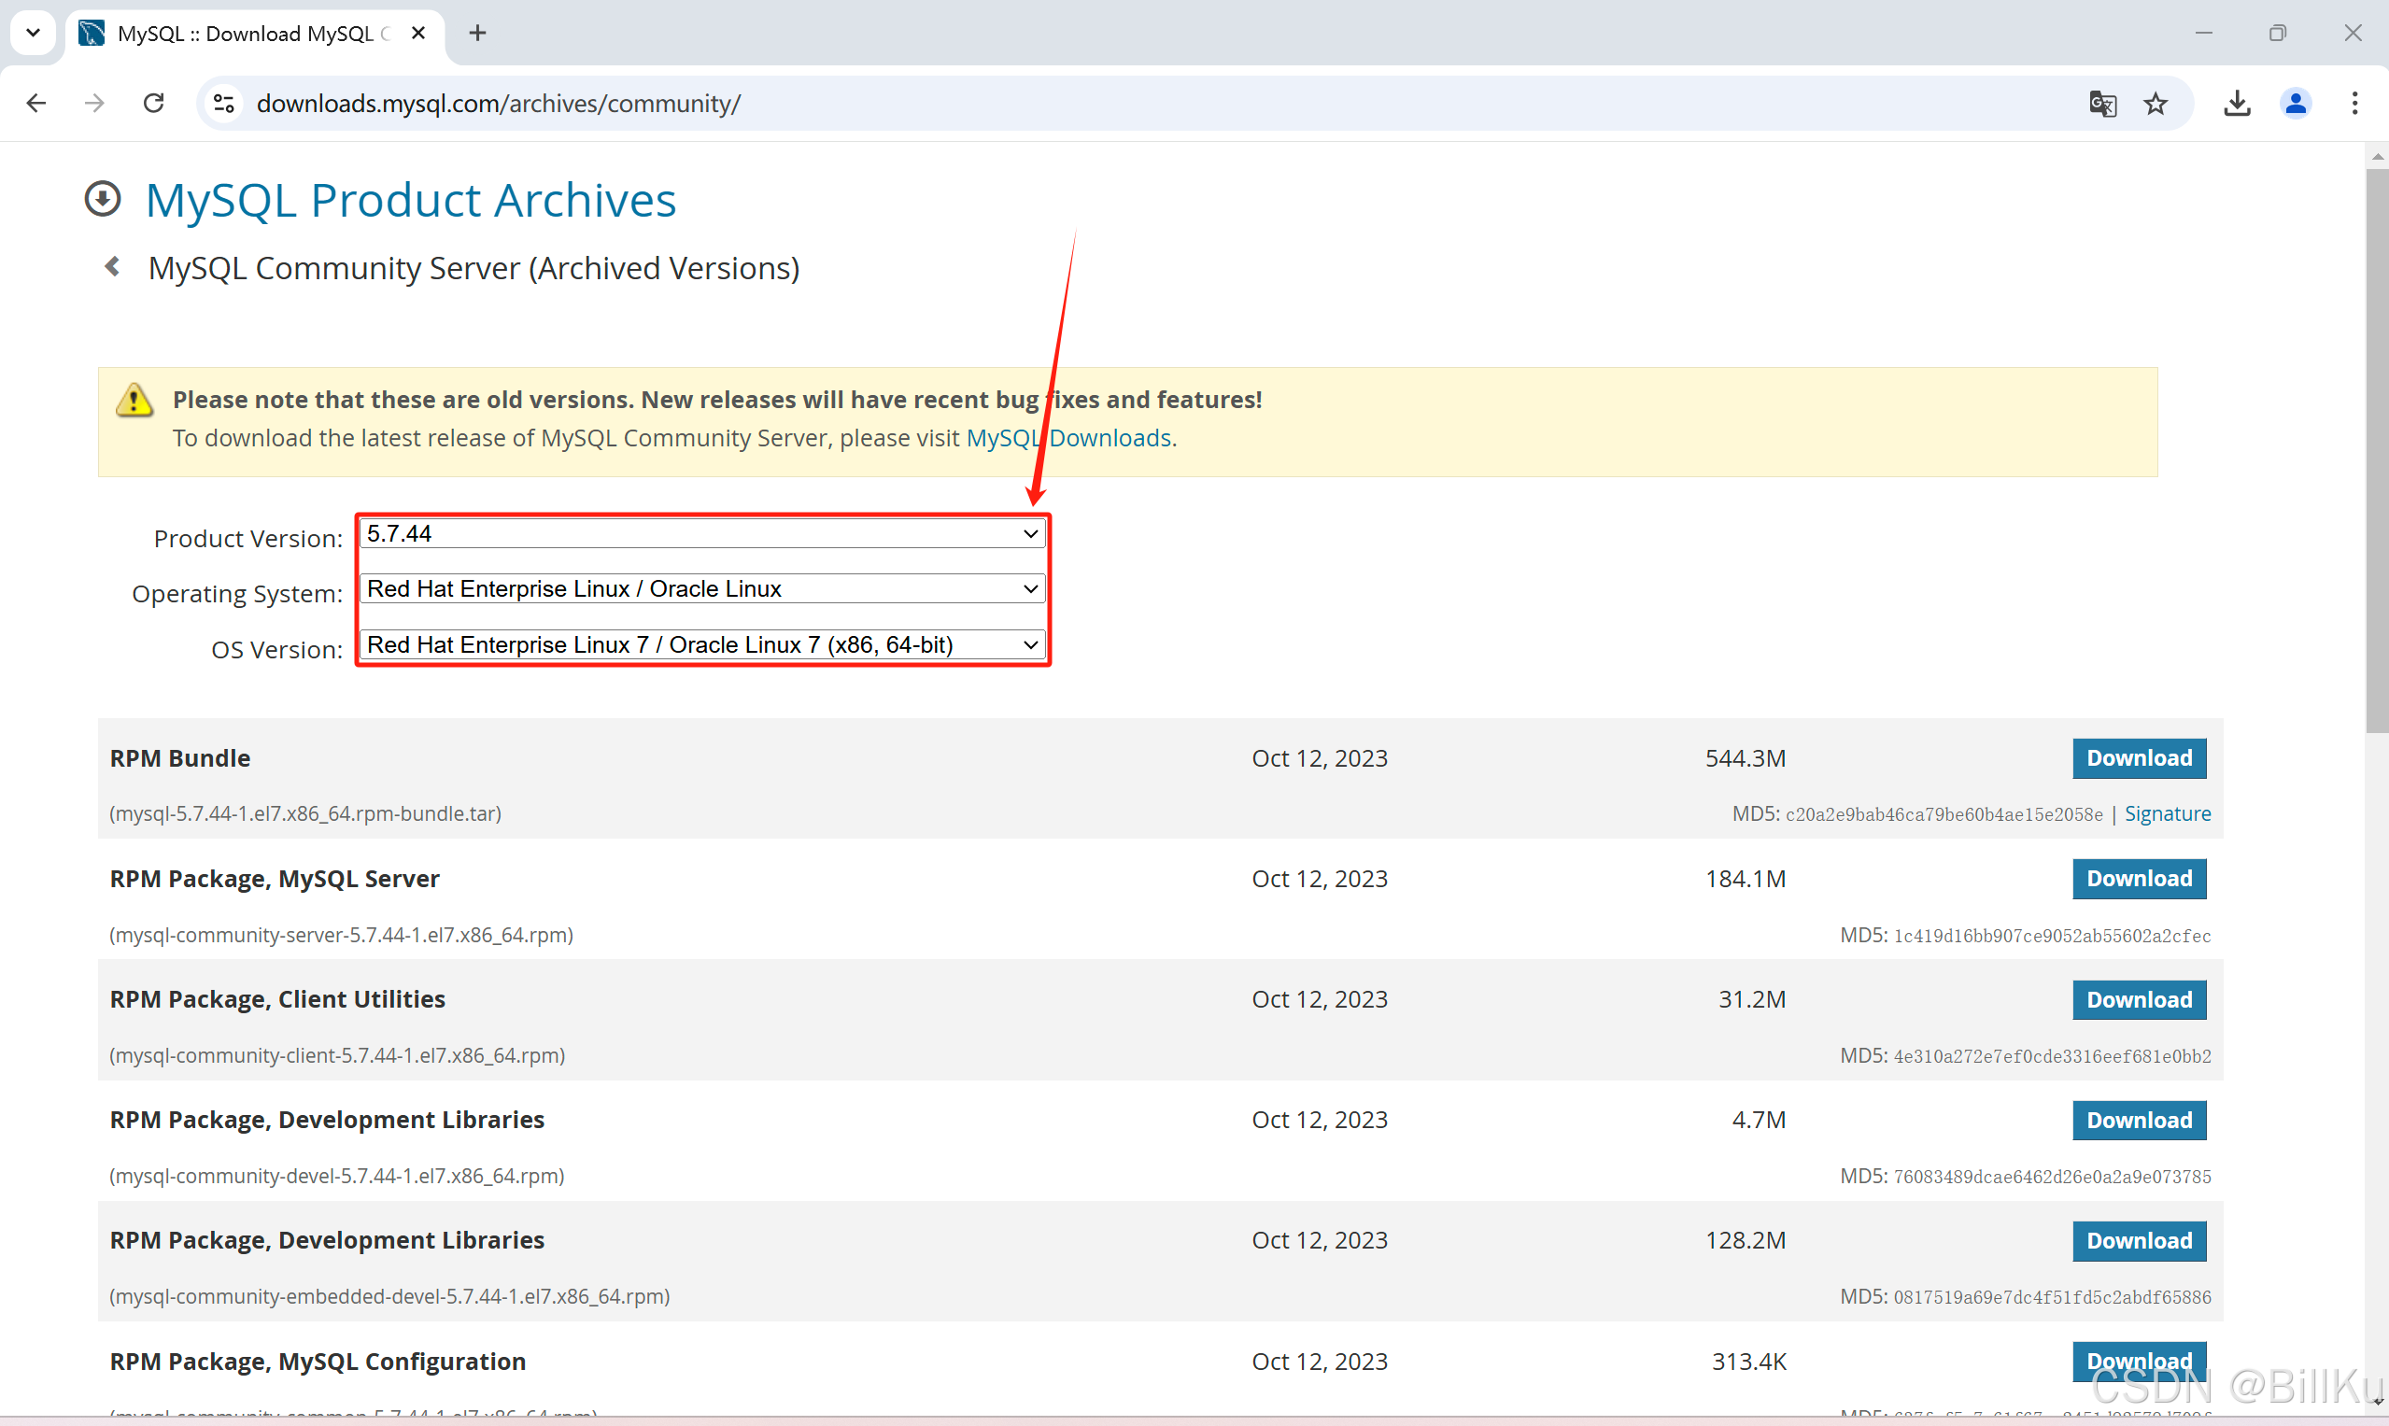The height and width of the screenshot is (1426, 2389).
Task: Download RPM Package, MySQL Server
Action: point(2139,878)
